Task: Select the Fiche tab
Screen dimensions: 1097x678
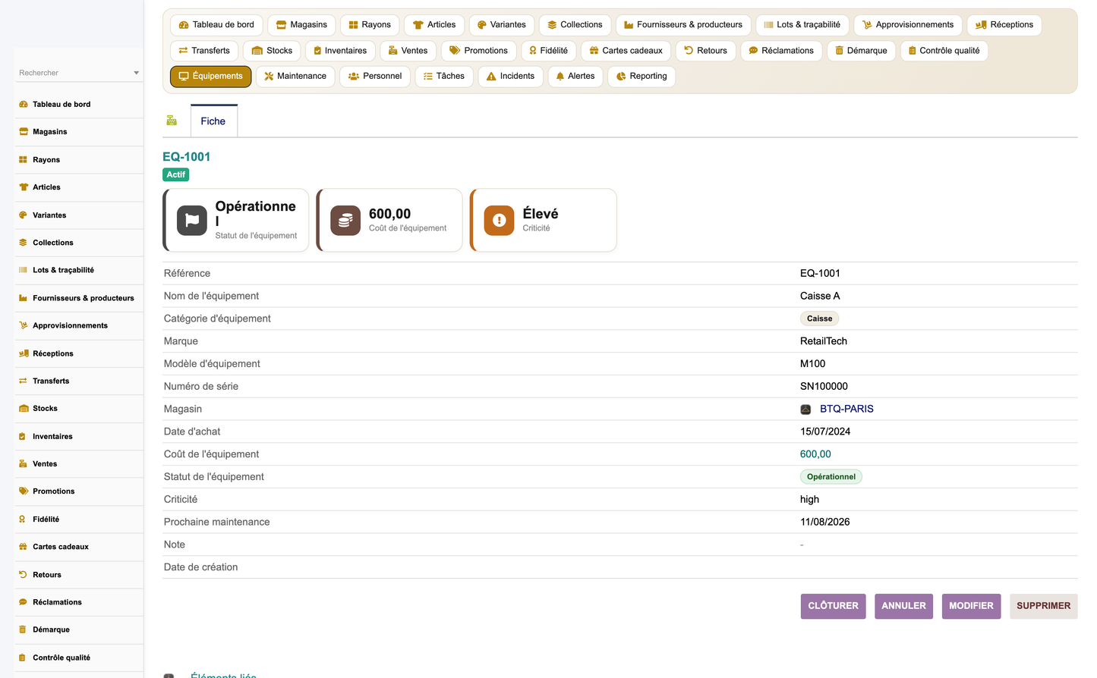Action: coord(213,121)
